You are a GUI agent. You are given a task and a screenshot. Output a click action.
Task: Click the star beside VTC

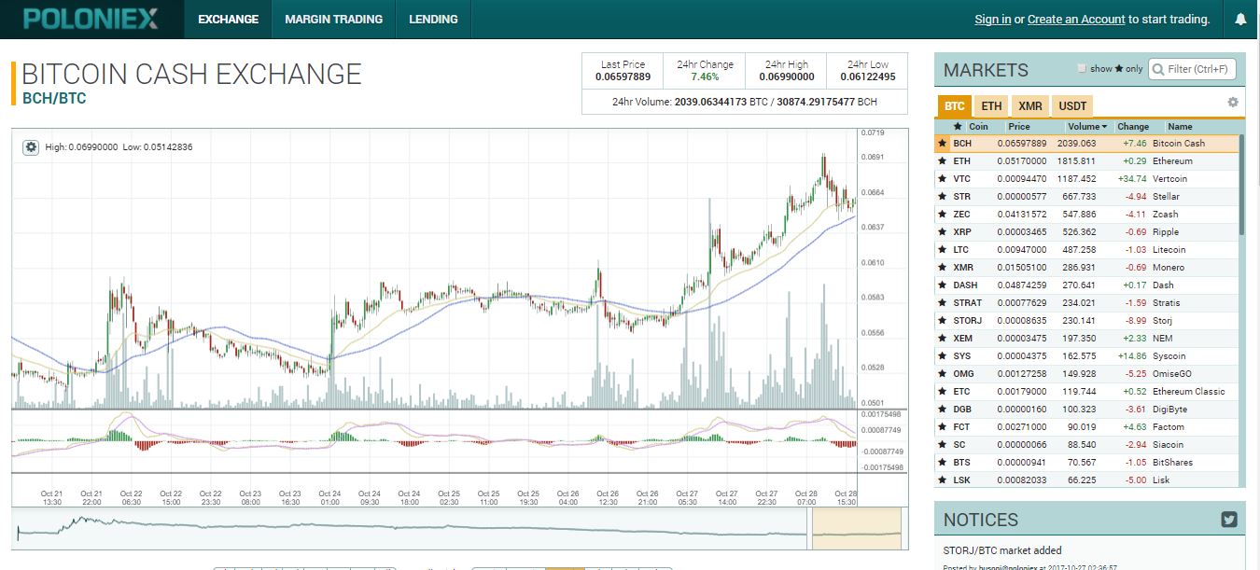click(943, 179)
